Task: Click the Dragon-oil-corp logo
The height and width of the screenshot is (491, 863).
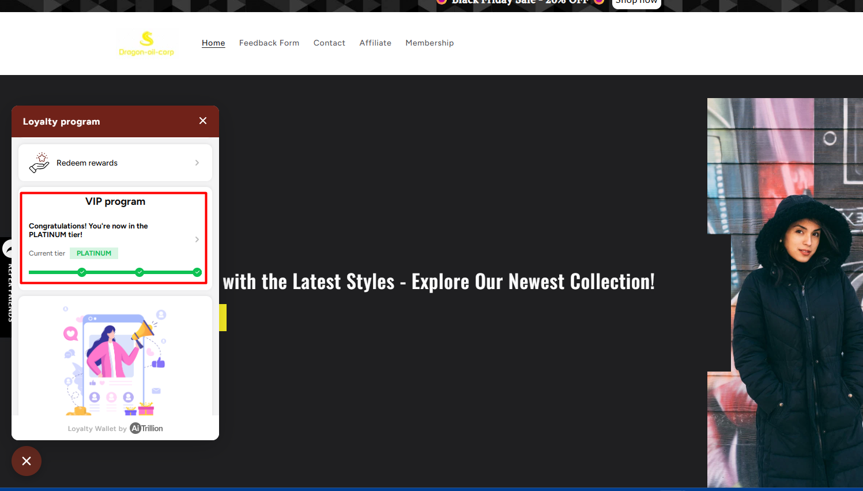Action: (x=146, y=43)
